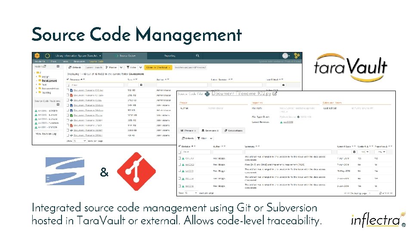Open file list rows per page dropdown
Screen dimensions: 413x232
(x=80, y=141)
